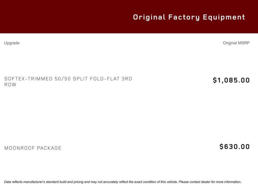Click the $1,085.00 price

point(231,80)
